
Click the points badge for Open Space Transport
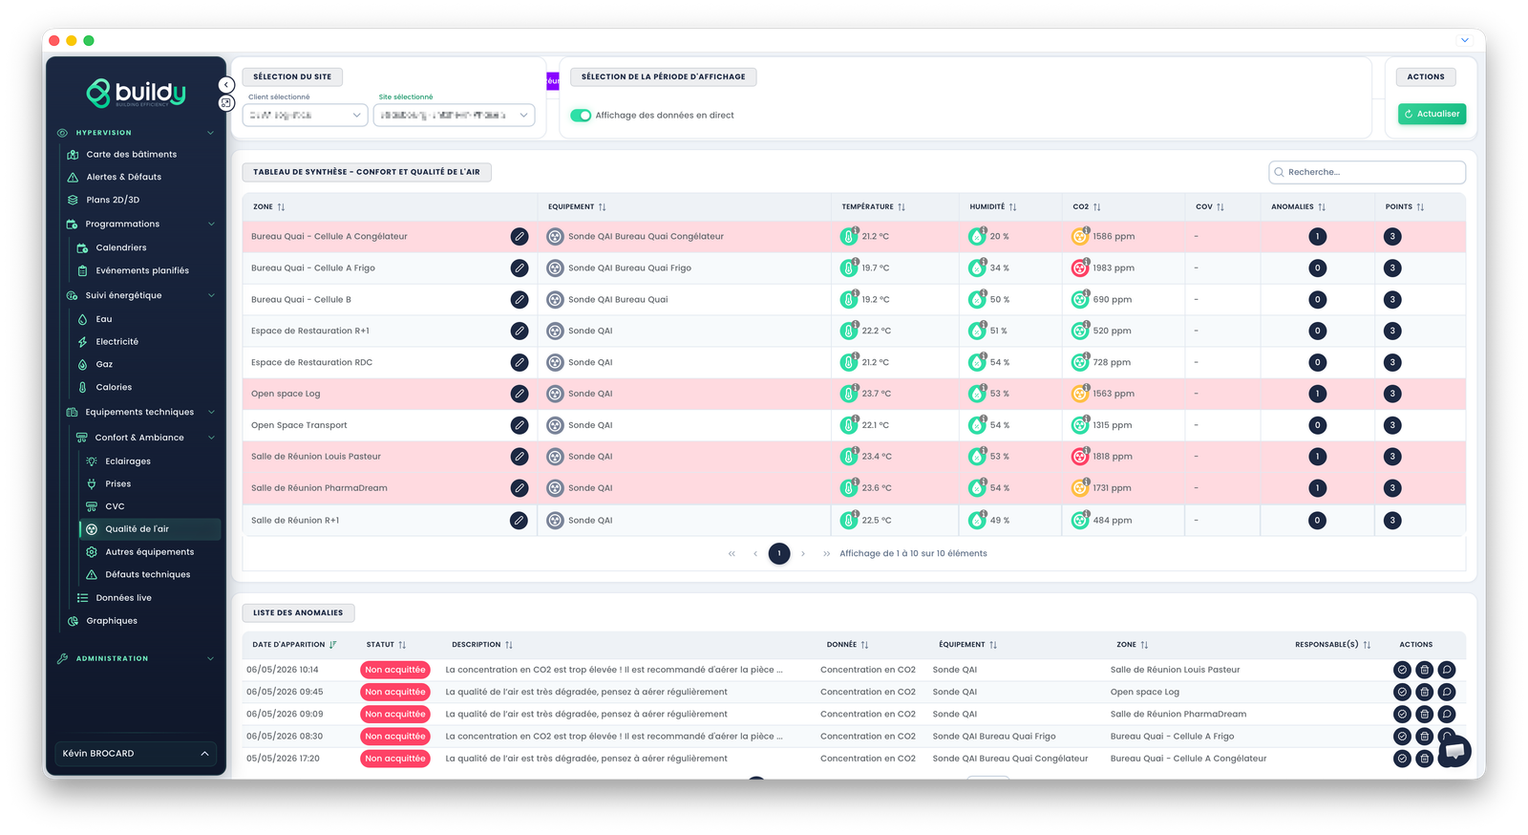(x=1392, y=425)
